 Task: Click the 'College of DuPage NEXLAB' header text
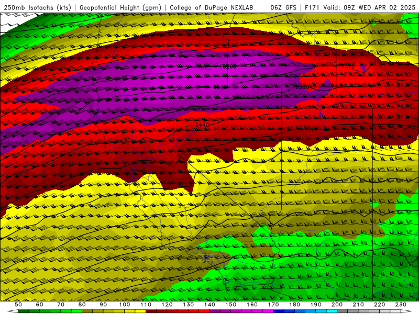pos(212,7)
